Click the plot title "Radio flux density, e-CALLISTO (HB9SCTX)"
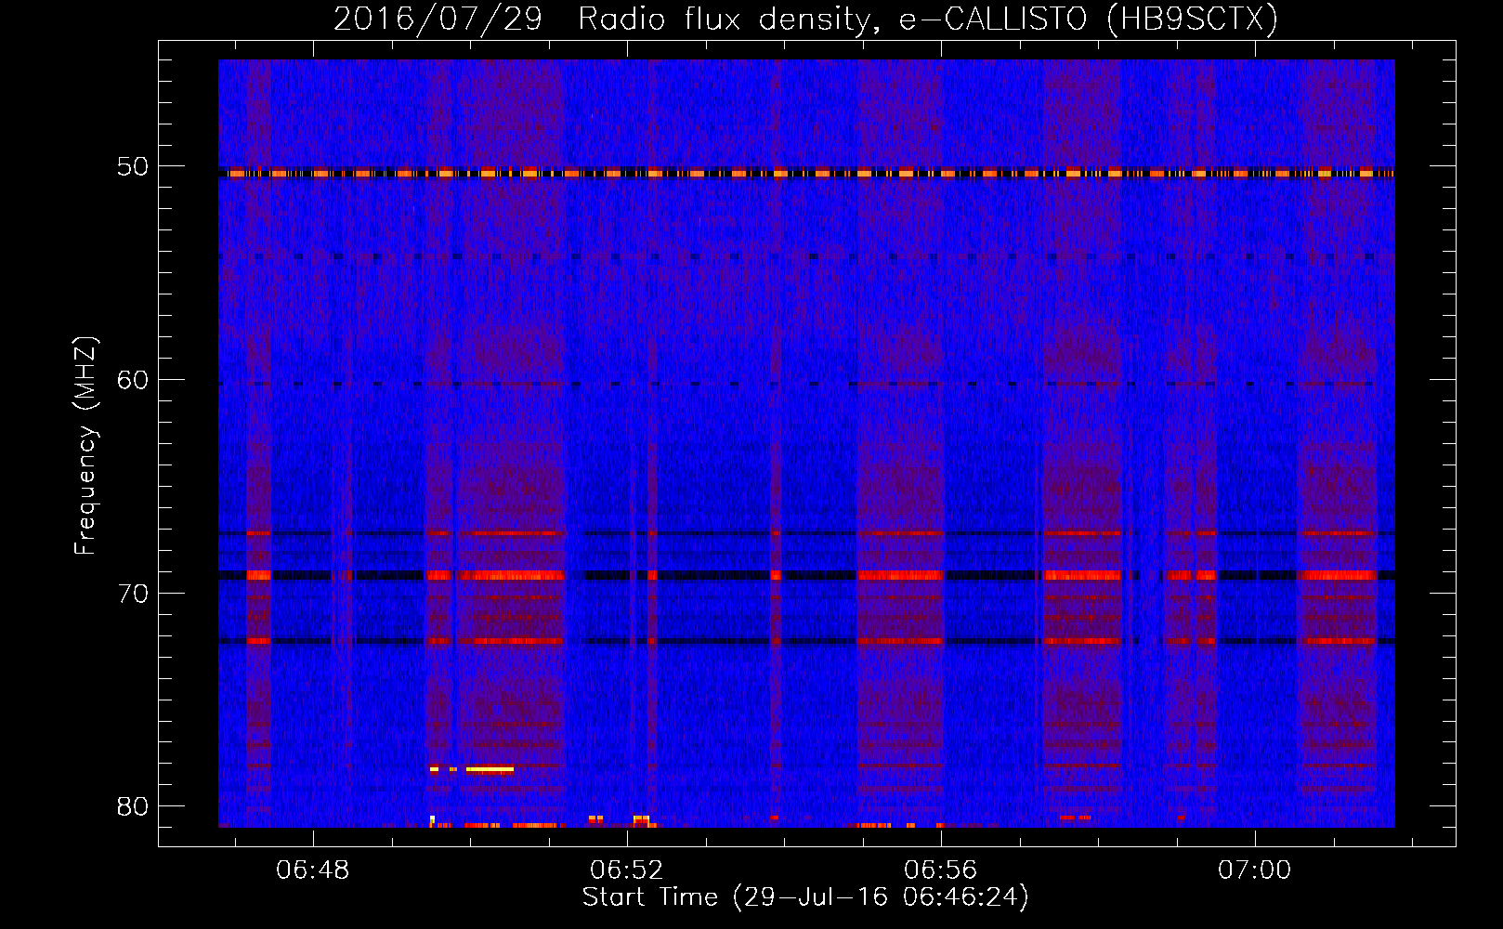 (x=928, y=19)
